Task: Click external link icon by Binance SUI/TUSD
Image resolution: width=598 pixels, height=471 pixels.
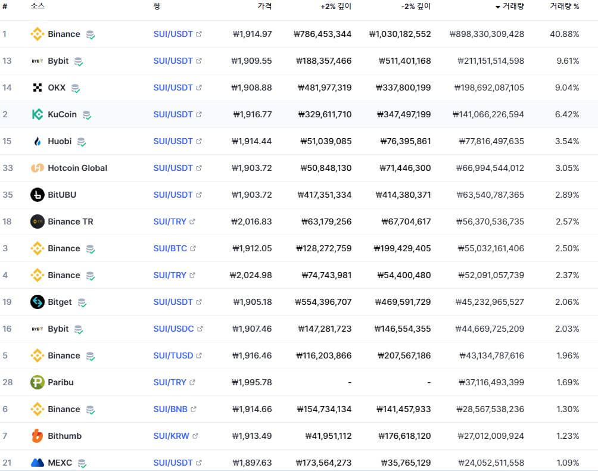Action: pyautogui.click(x=199, y=355)
